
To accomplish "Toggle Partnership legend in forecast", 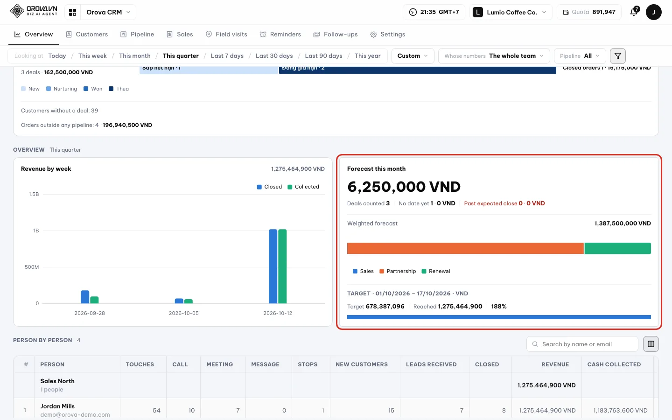I will (x=398, y=271).
